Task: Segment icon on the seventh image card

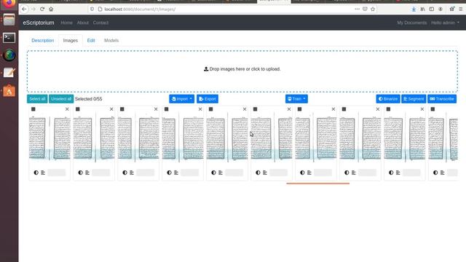Action: pos(309,172)
